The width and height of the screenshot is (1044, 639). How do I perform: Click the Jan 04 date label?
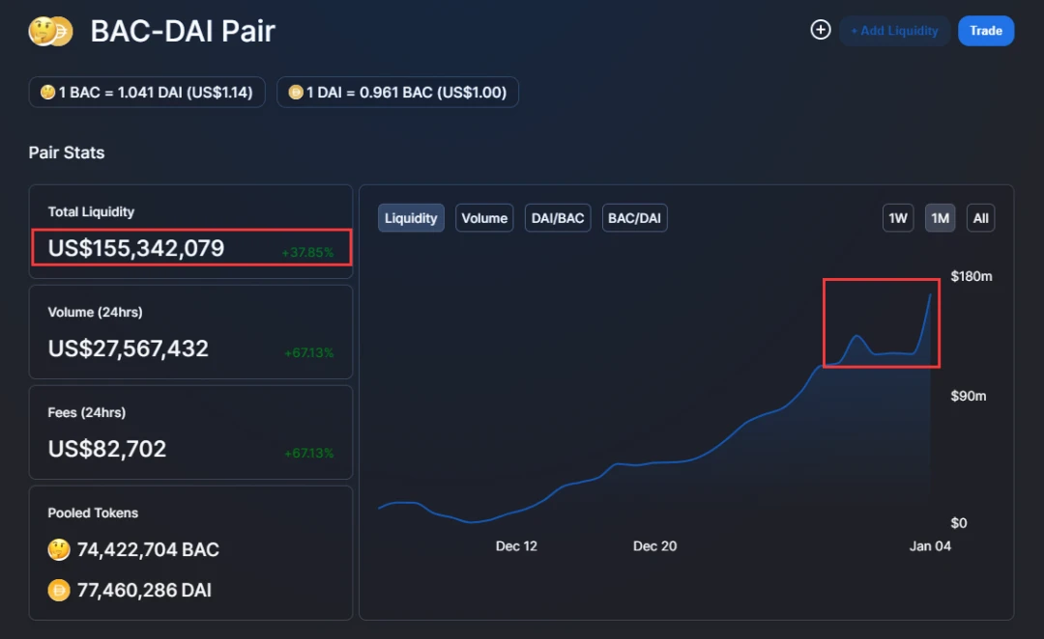click(930, 546)
